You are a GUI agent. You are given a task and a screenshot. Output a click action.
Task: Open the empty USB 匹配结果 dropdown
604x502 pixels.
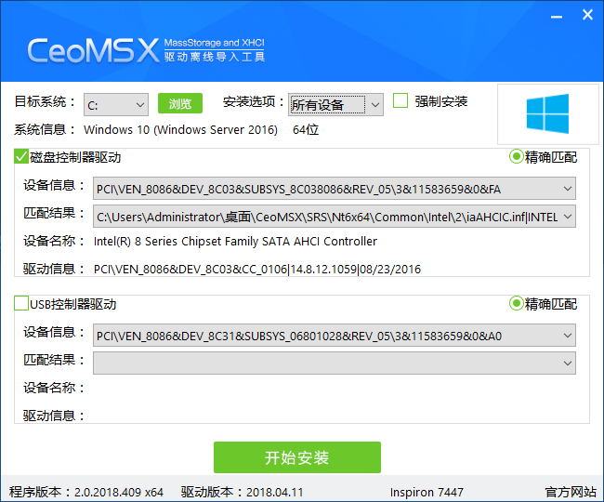[x=334, y=363]
